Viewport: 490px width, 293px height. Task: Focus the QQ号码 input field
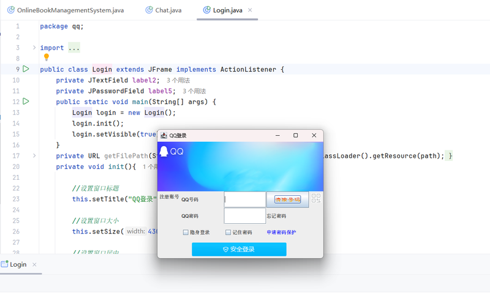(x=244, y=199)
